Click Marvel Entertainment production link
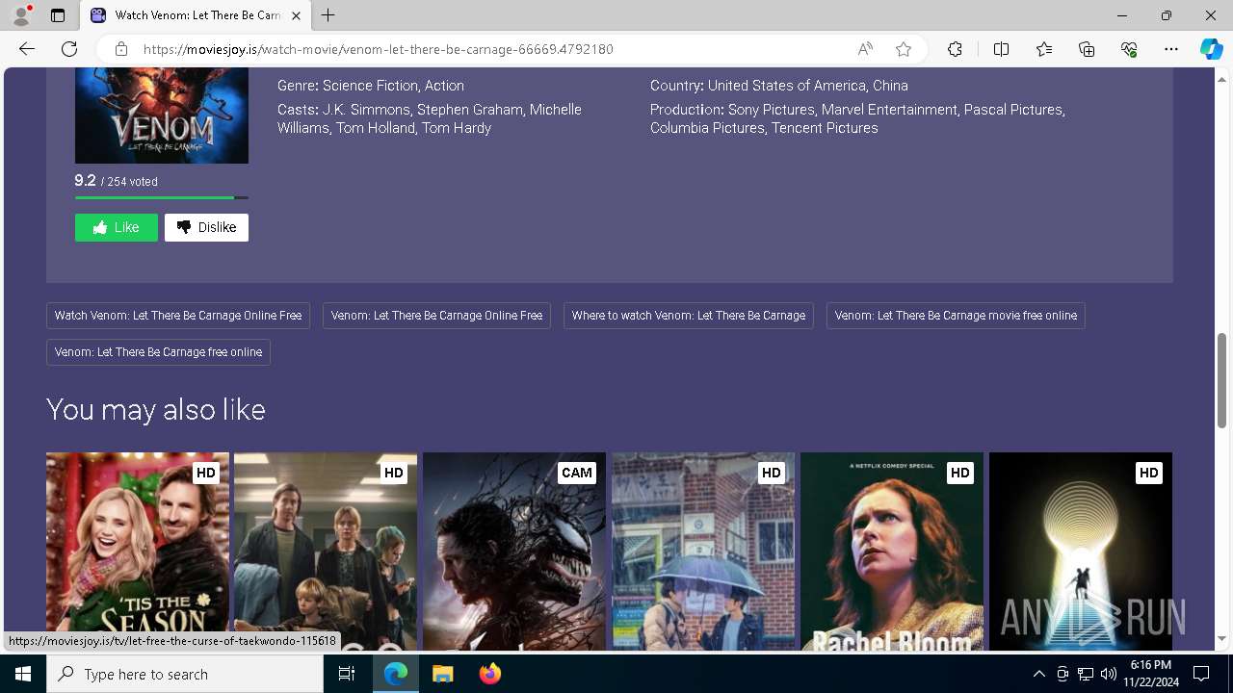Image resolution: width=1233 pixels, height=693 pixels. click(889, 110)
